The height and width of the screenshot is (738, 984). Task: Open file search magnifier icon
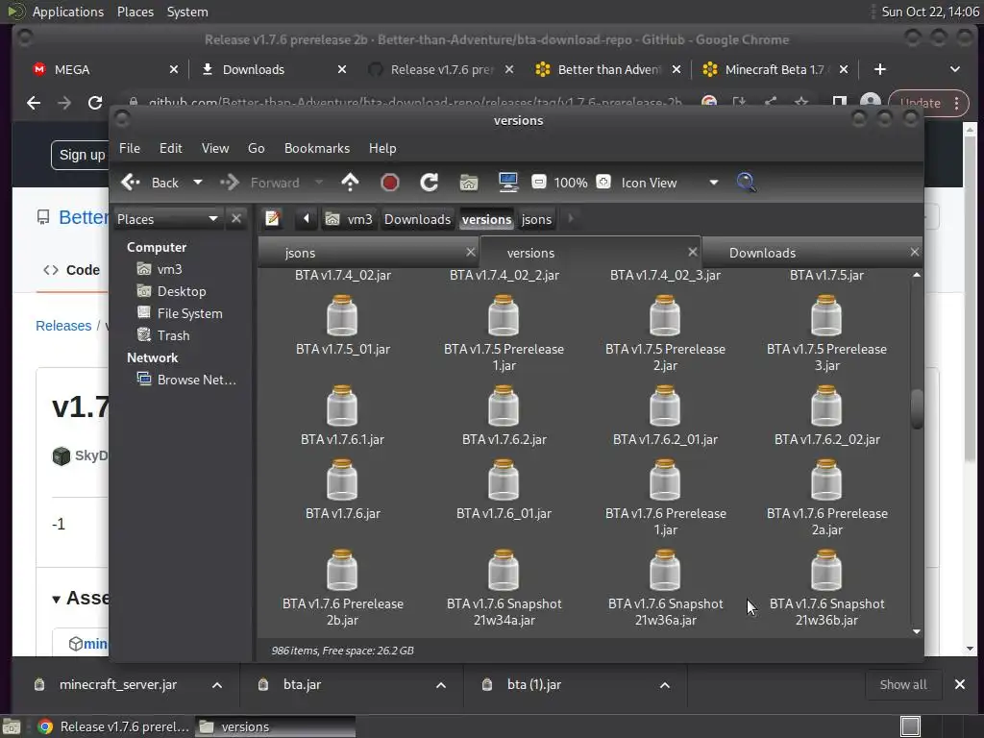tap(746, 183)
